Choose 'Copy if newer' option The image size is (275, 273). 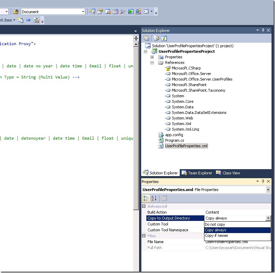[x=217, y=235]
